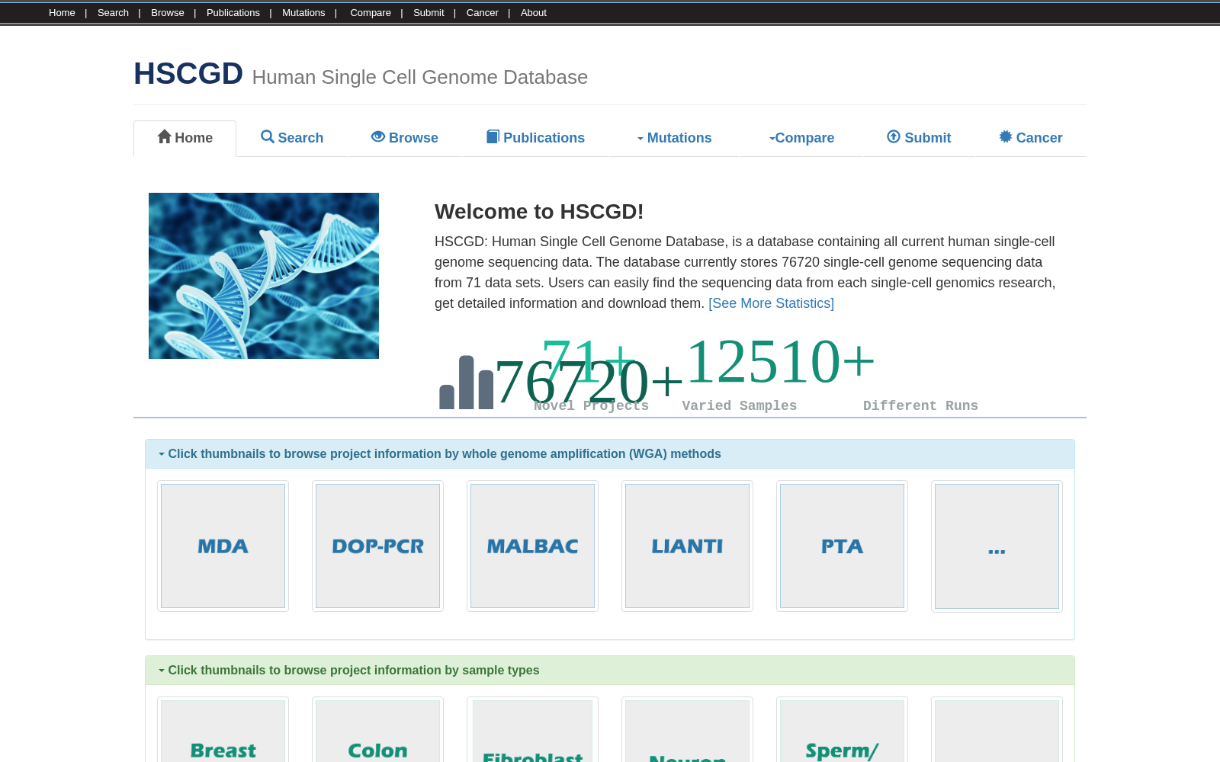The image size is (1220, 762).
Task: Browse Colon sample type projects
Action: tap(377, 730)
